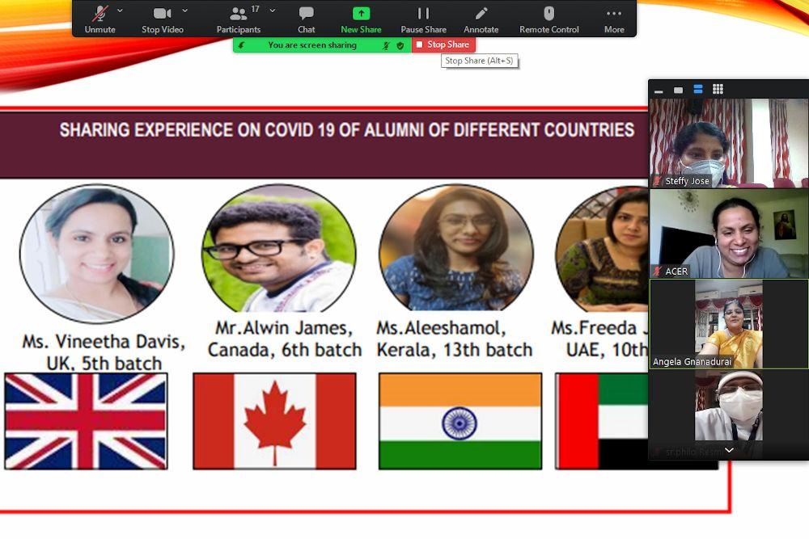Open the Participants panel
Viewport: 809px width, 539px height.
[x=239, y=19]
